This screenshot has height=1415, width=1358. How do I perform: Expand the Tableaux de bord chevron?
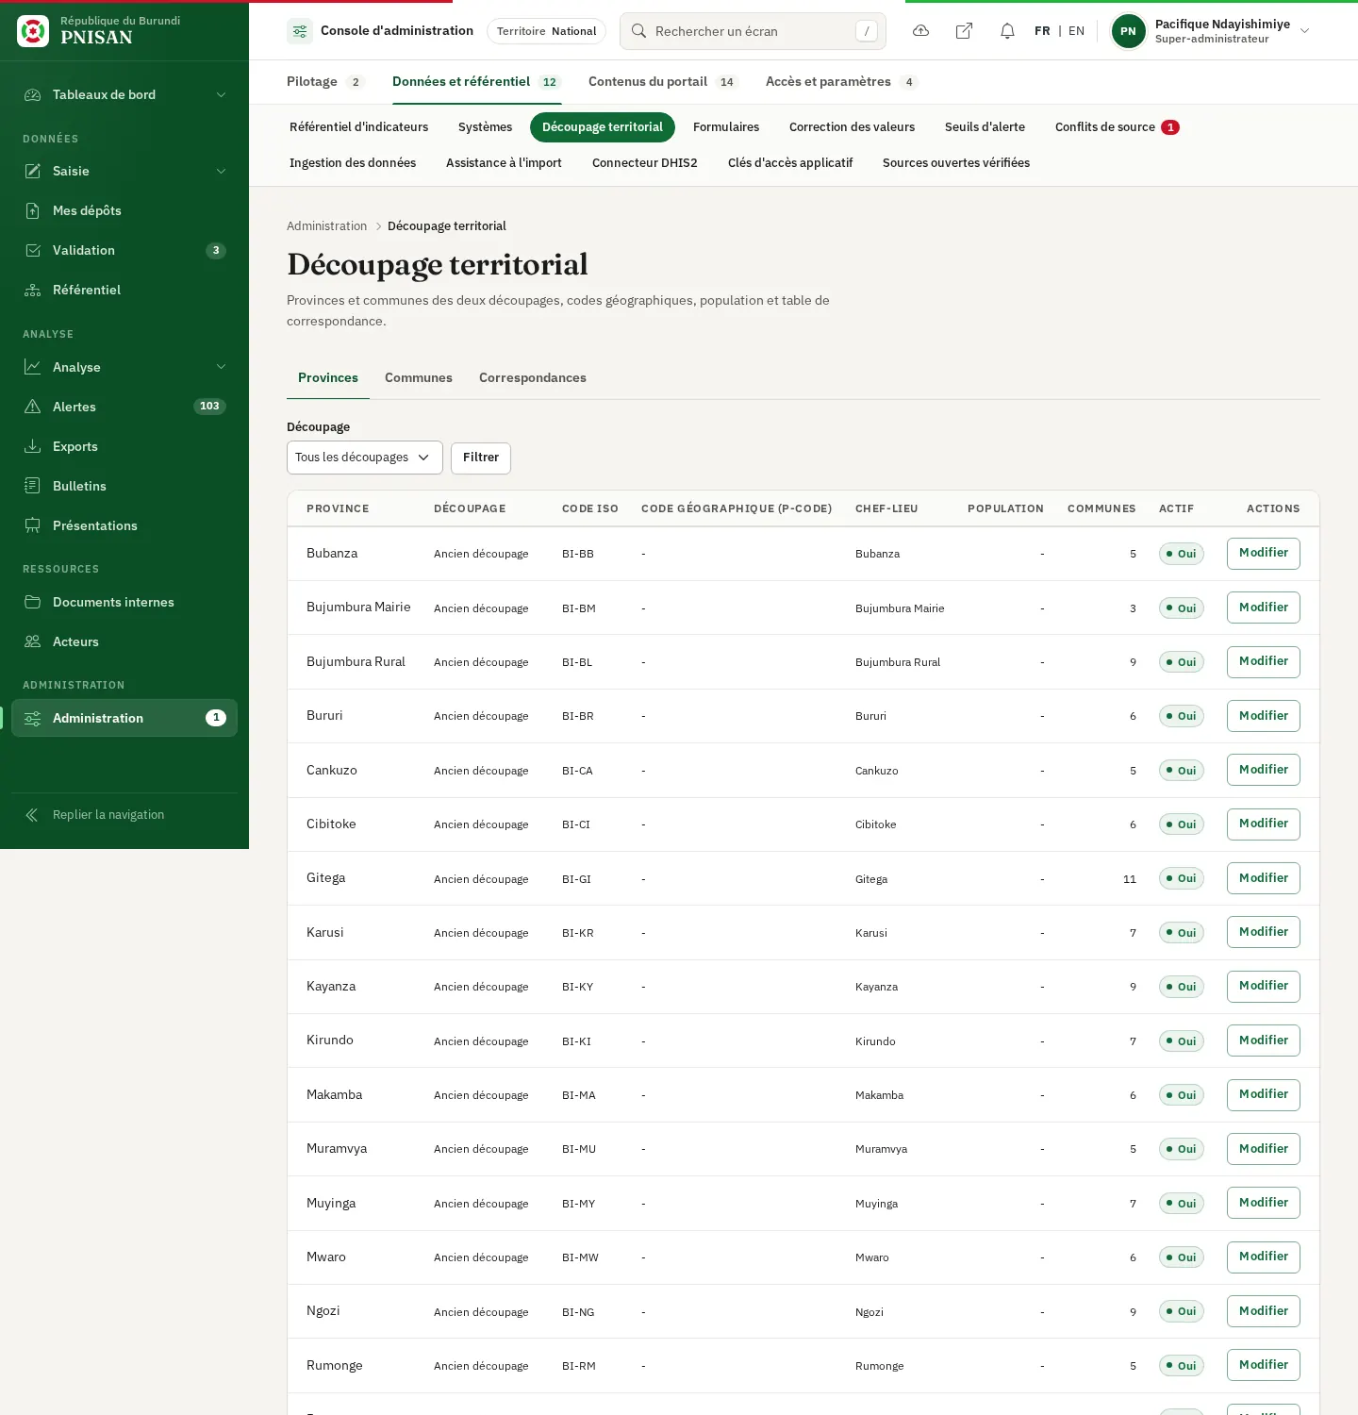coord(221,94)
